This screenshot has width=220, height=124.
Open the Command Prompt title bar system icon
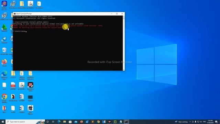pyautogui.click(x=14, y=14)
